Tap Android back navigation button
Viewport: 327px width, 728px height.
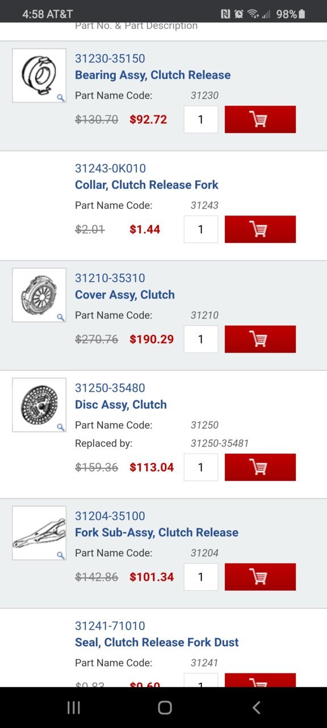pyautogui.click(x=256, y=708)
